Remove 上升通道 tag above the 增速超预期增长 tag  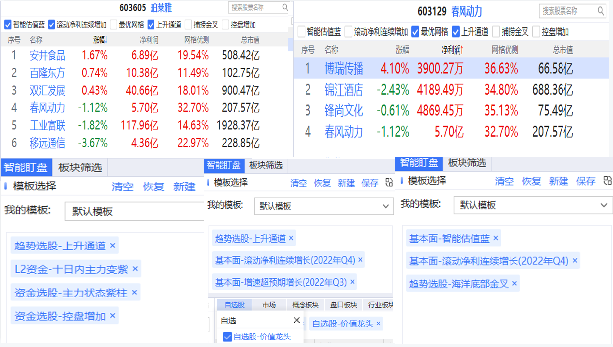pos(291,238)
